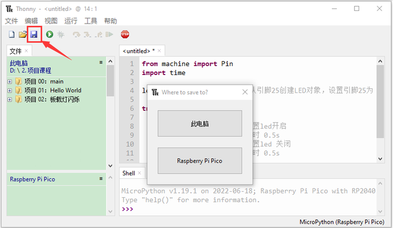Open the 视图 menu
This screenshot has height=228, width=393.
tap(51, 21)
